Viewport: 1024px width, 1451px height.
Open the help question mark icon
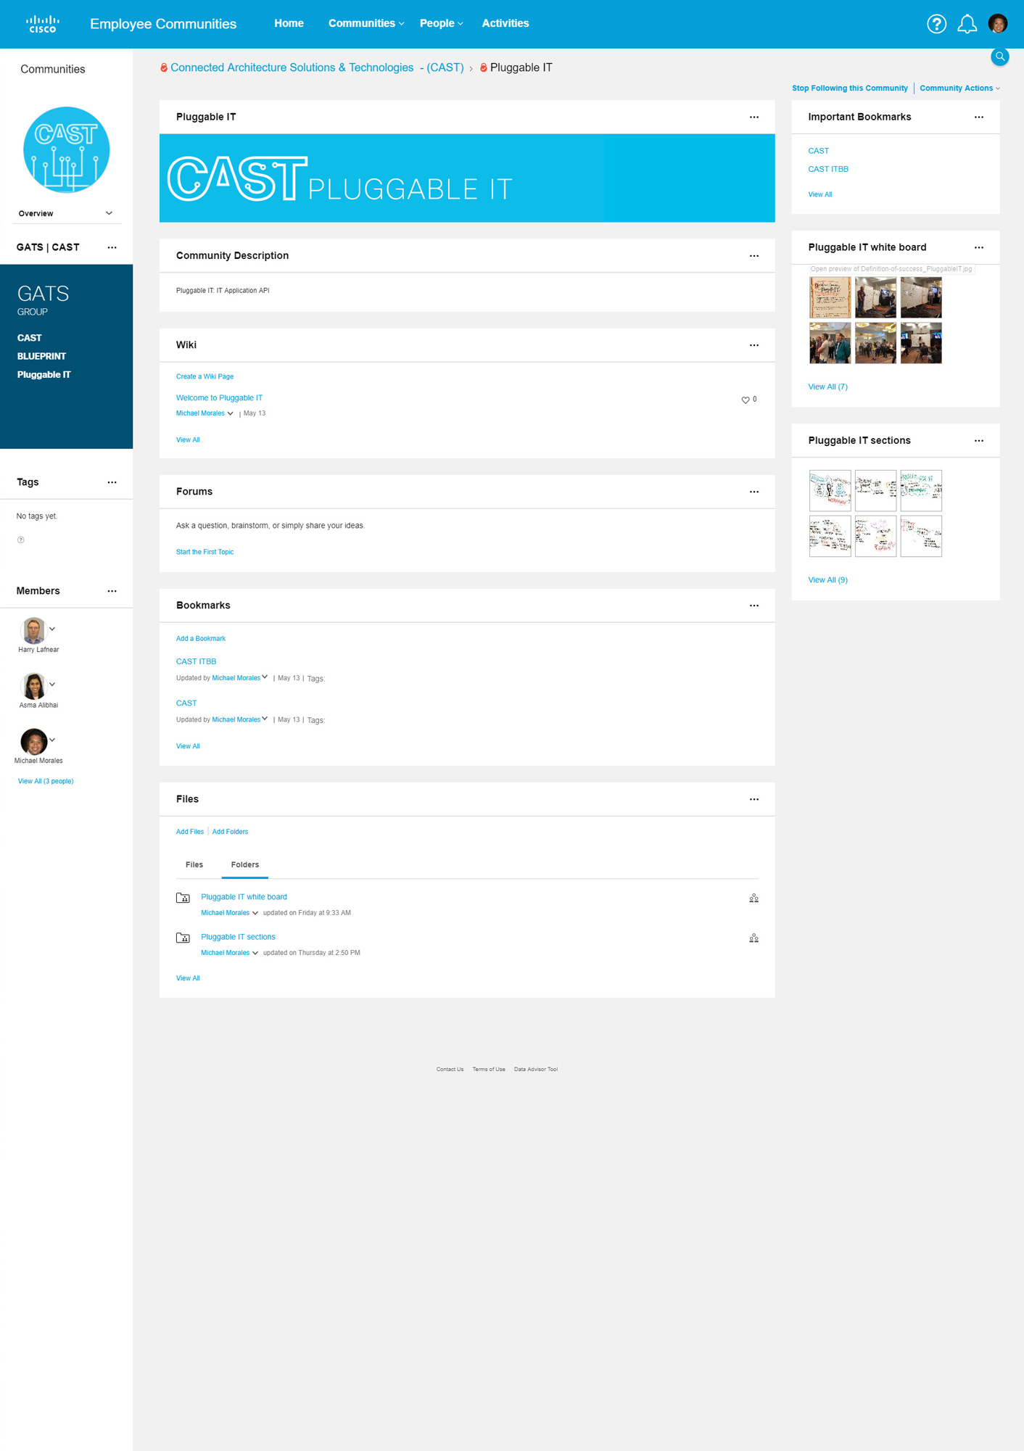coord(936,24)
